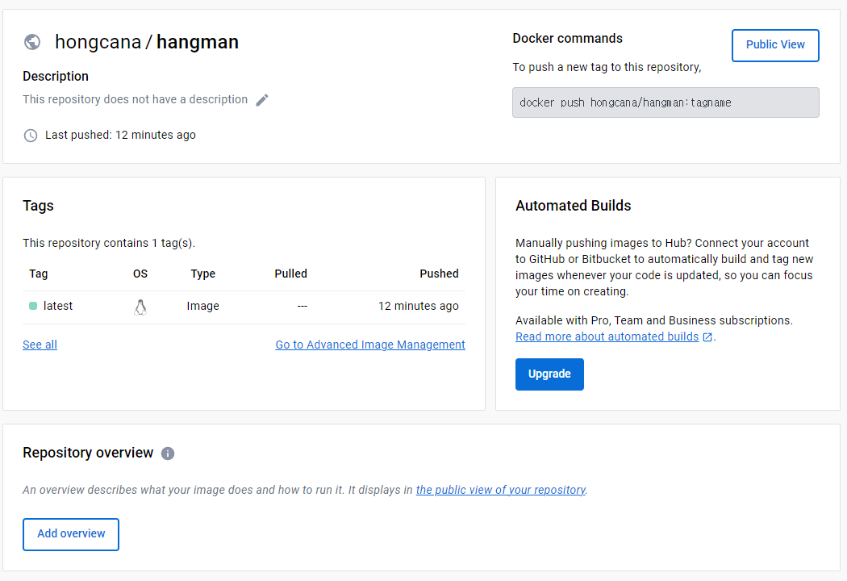847x581 pixels.
Task: Click the external-link icon after automated builds
Action: tap(707, 337)
